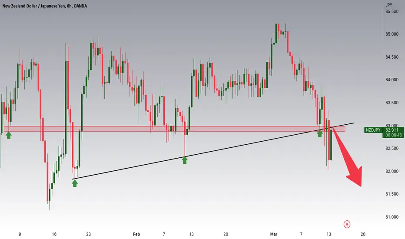The height and width of the screenshot is (239, 405).
Task: Click the JPY currency label on the price axis
Action: tap(389, 5)
